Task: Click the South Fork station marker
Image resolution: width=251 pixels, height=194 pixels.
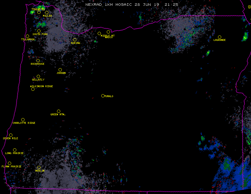Action: pyautogui.click(x=39, y=31)
